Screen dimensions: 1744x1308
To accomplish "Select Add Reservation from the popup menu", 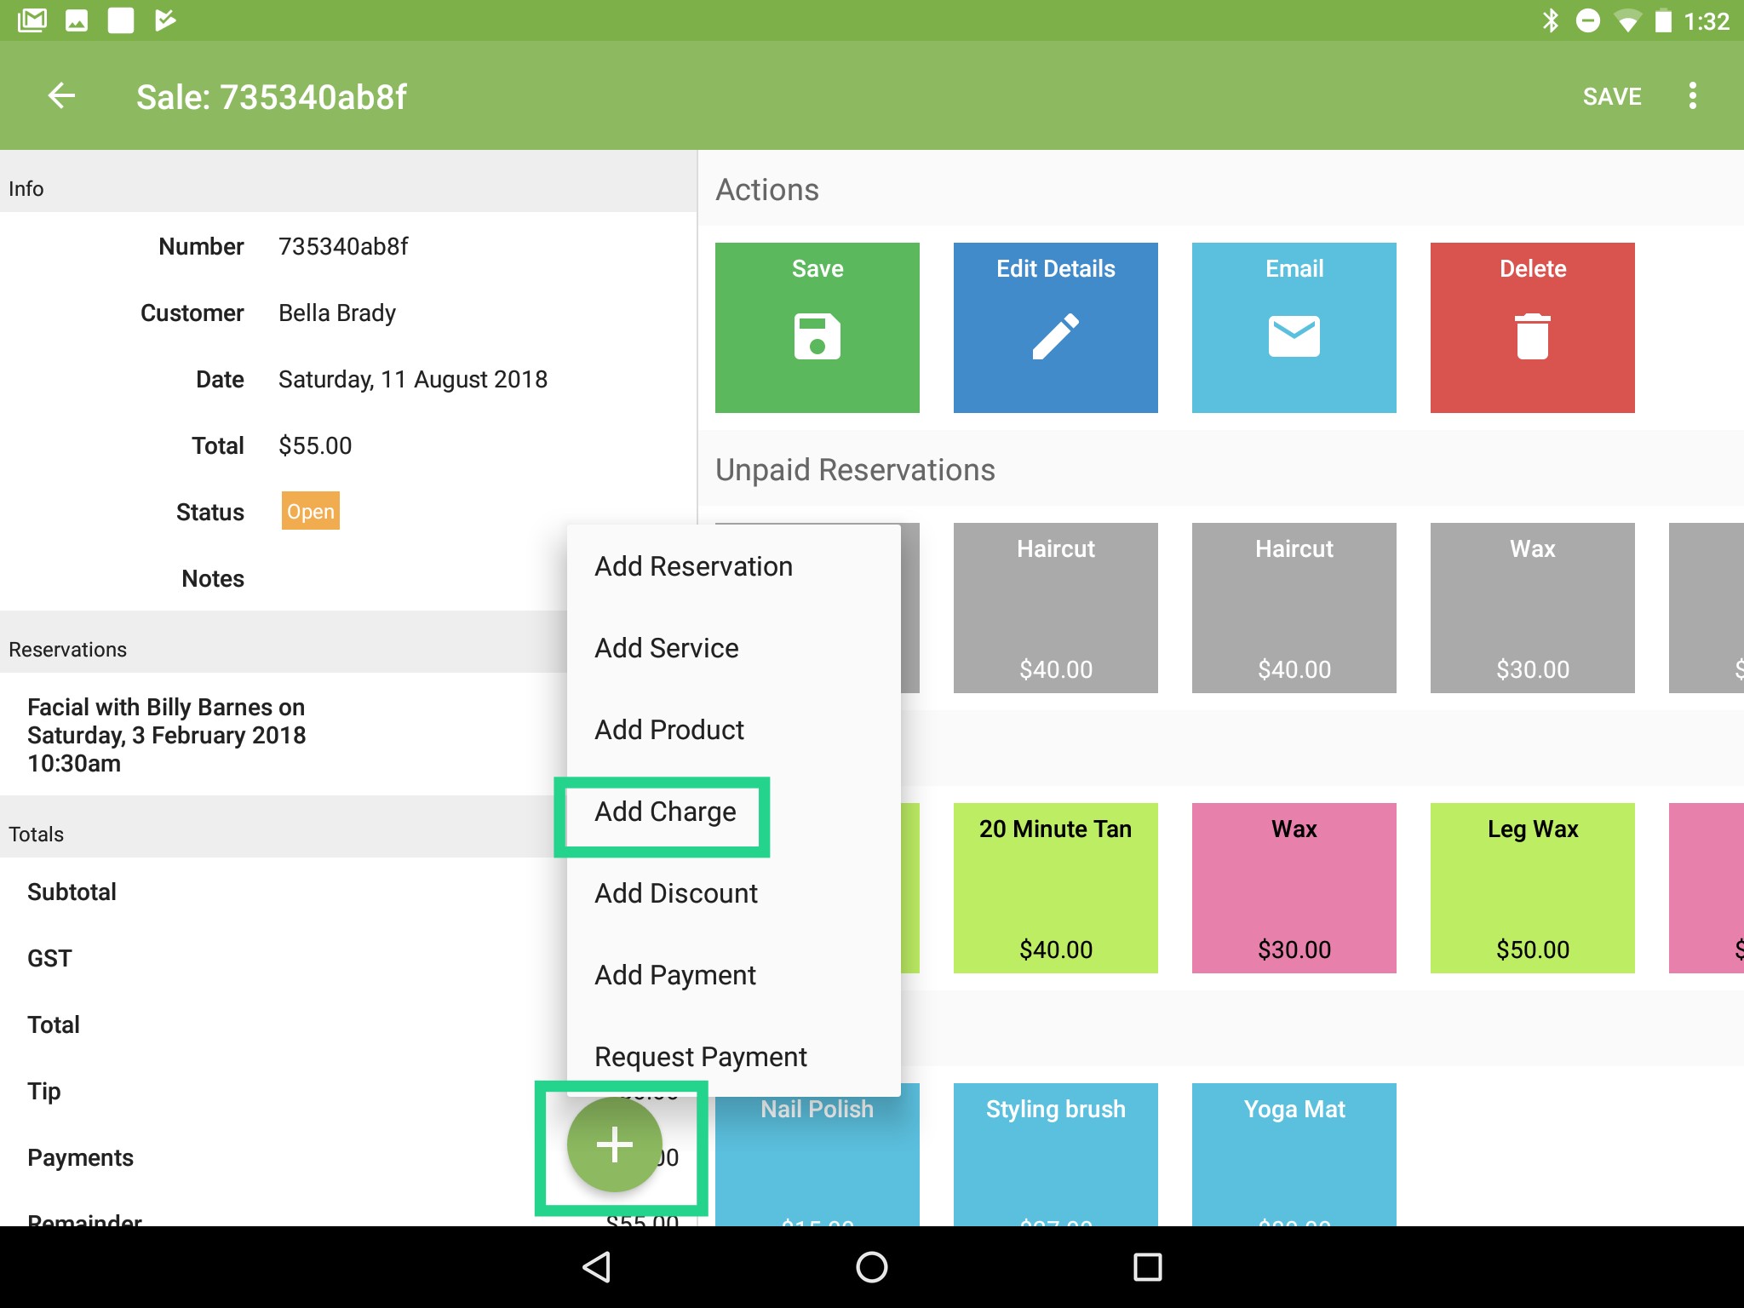I will (x=734, y=566).
